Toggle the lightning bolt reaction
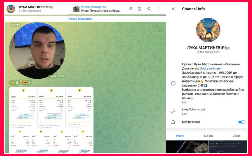This screenshot has width=252, height=156. (x=15, y=83)
